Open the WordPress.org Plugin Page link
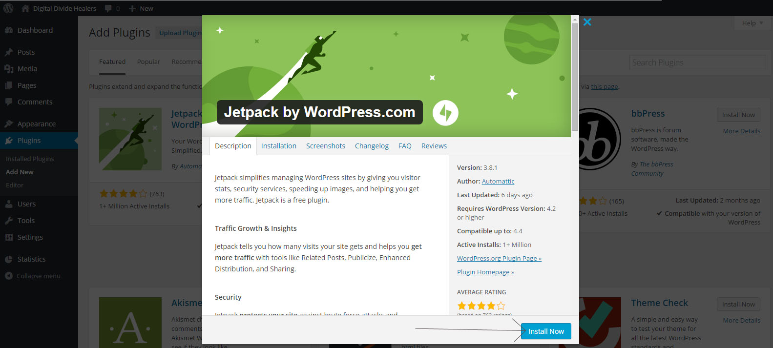The width and height of the screenshot is (773, 348). point(499,258)
